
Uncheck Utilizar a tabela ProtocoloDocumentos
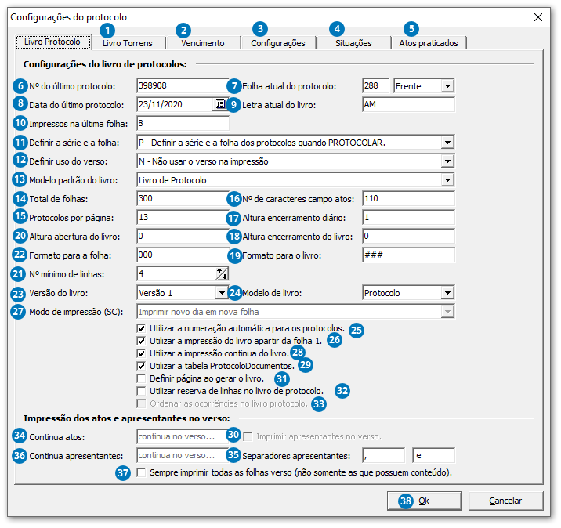coord(141,366)
